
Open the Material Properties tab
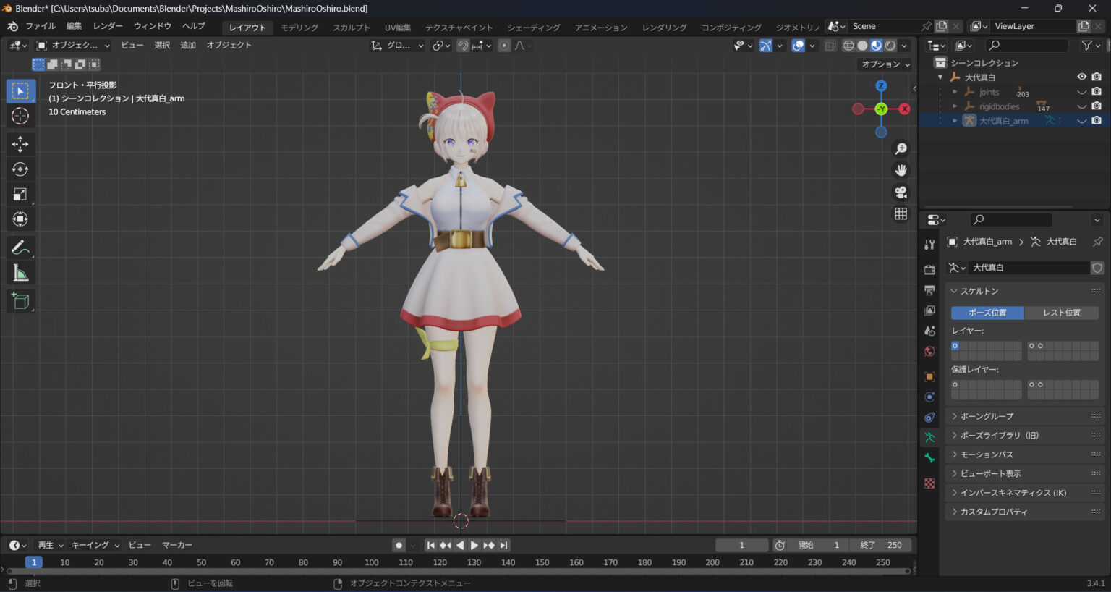tap(929, 483)
